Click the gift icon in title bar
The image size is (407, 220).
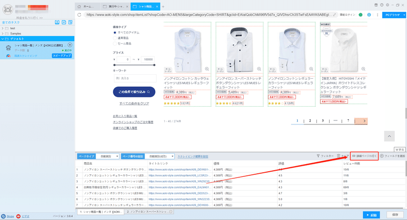376,5
